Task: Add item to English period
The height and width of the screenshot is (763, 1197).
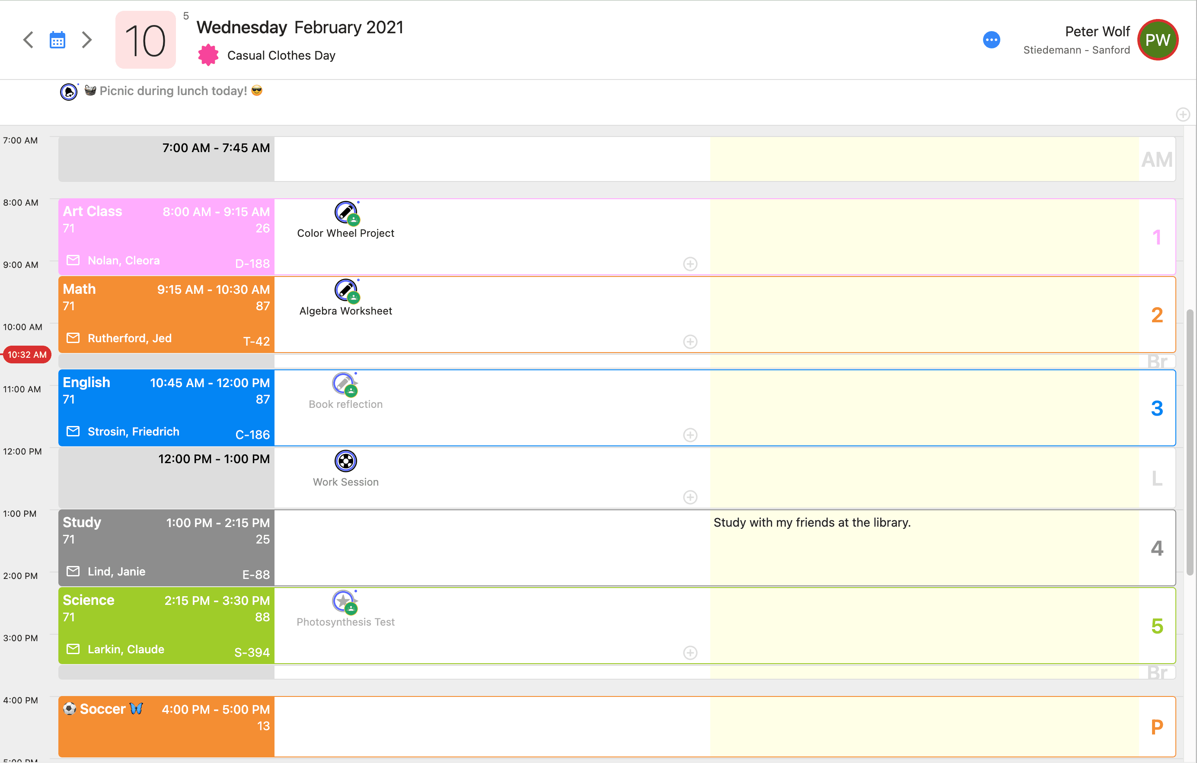Action: click(x=689, y=435)
